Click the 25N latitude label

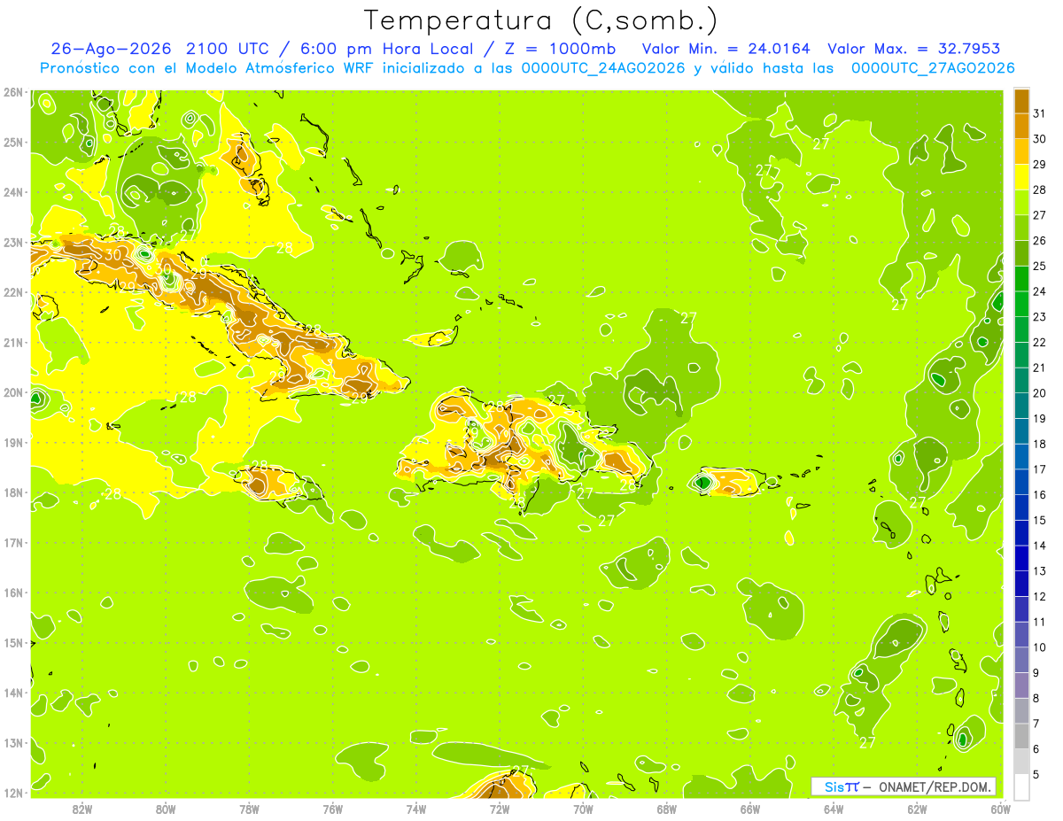point(12,142)
